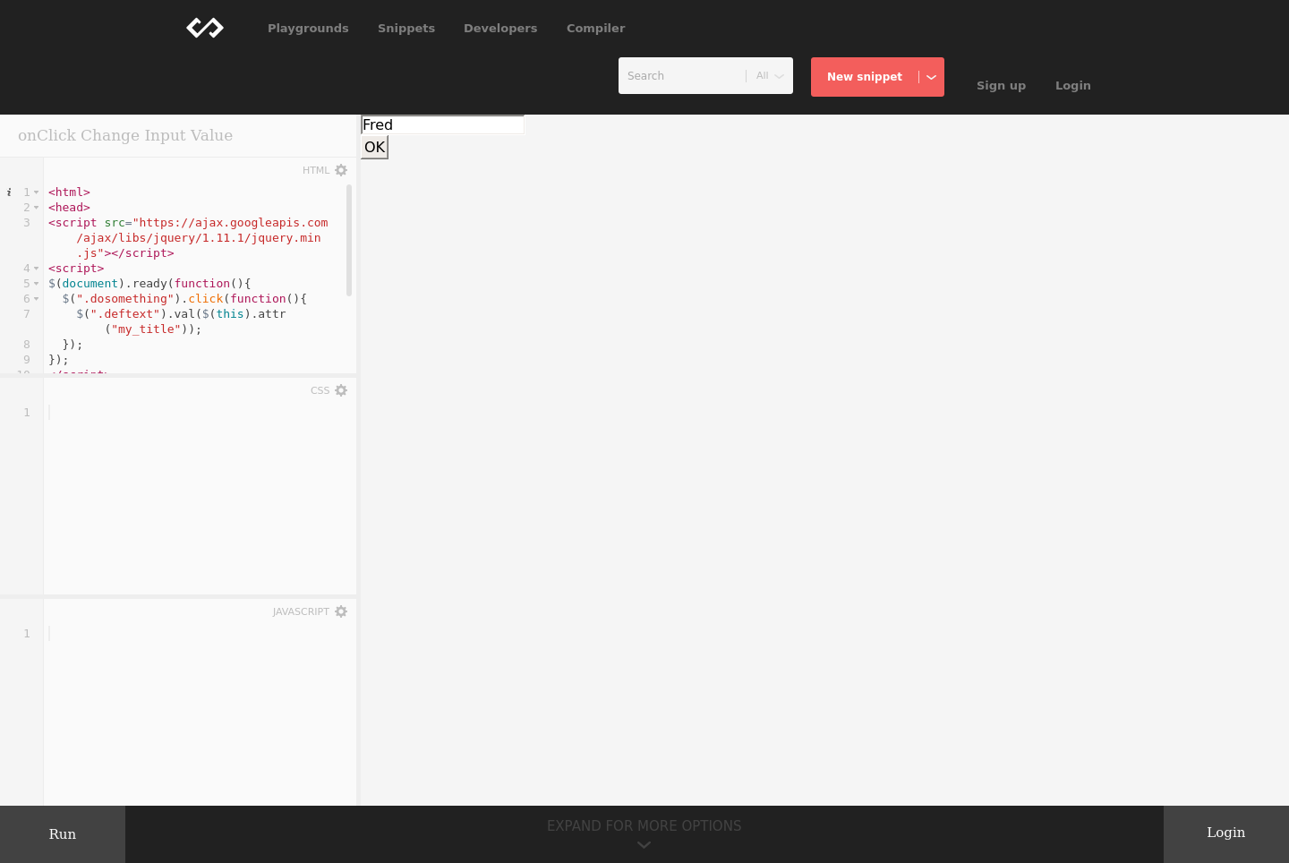Click the HTML editor scrollbar
Viewport: 1289px width, 863px height.
point(348,240)
